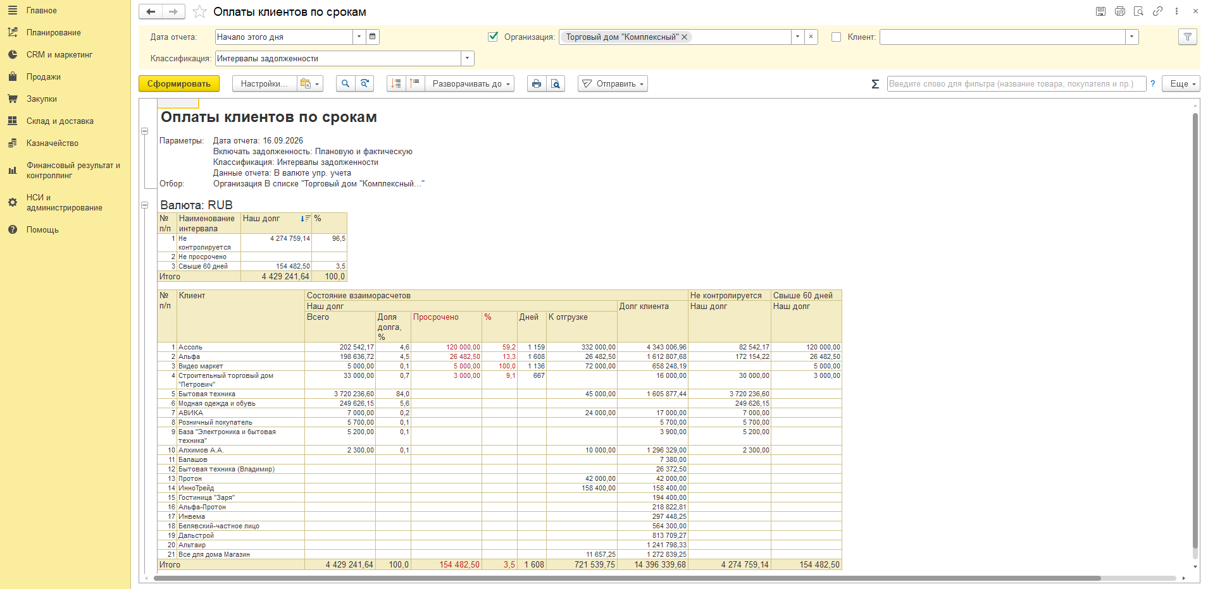Click the forward navigation arrow
1208x589 pixels.
tap(173, 11)
